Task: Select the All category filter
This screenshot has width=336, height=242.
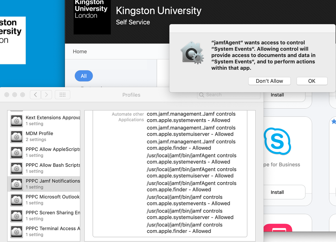Action: [x=83, y=76]
